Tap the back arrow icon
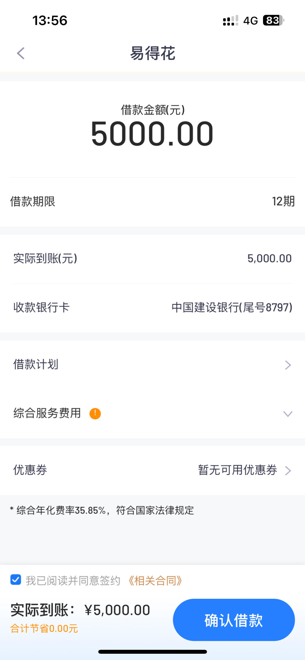Viewport: 305px width, 660px height. (21, 53)
